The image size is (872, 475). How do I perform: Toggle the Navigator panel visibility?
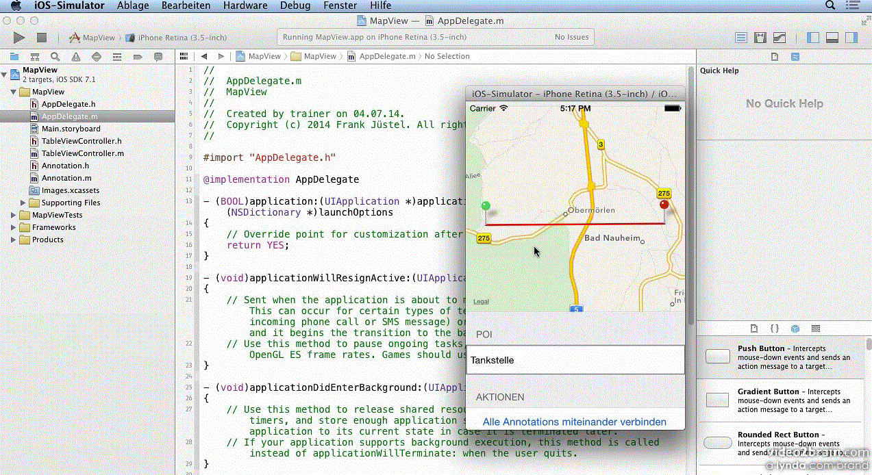[x=813, y=38]
